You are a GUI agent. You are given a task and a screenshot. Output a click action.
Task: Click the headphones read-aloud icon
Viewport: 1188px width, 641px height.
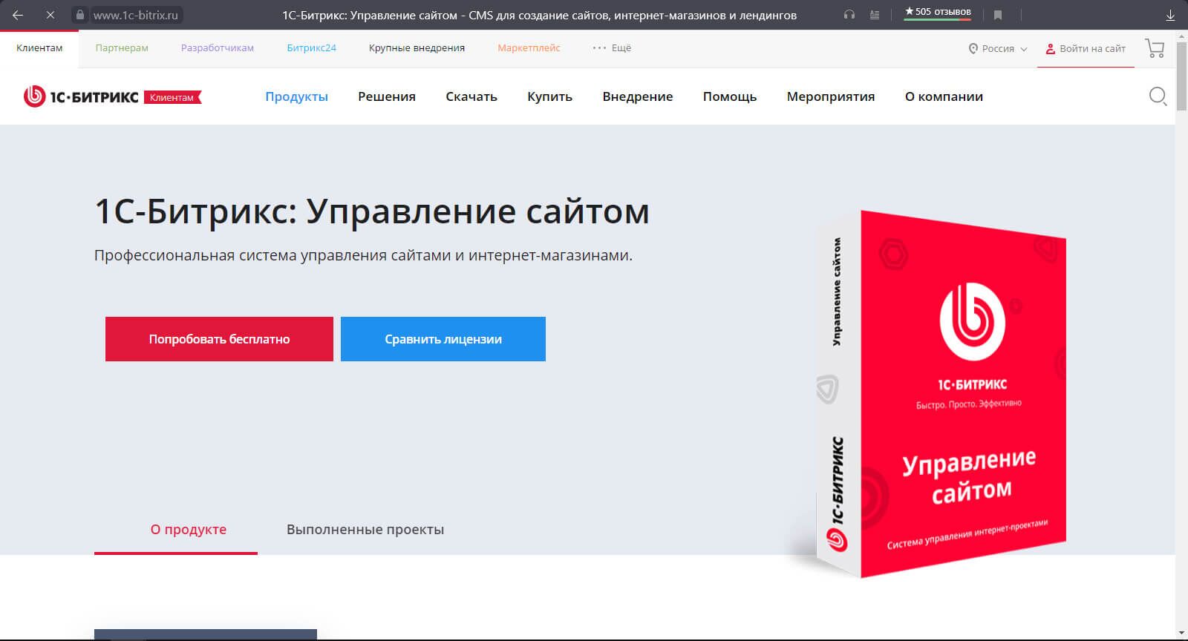tap(849, 14)
